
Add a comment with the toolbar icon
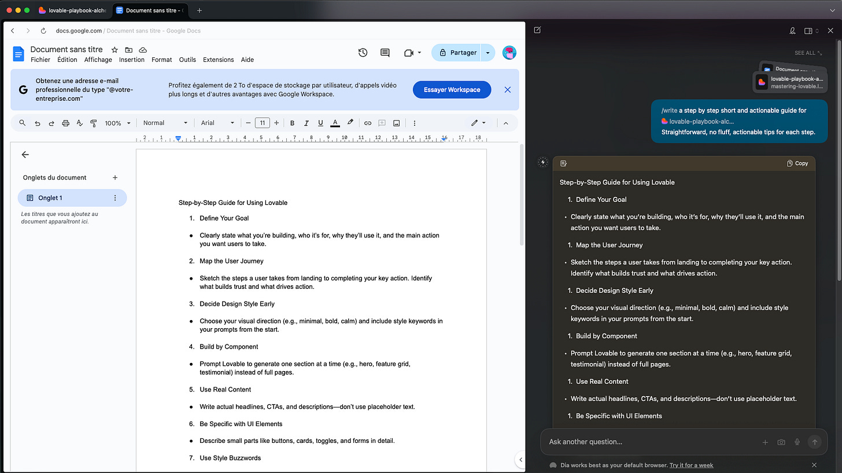382,123
